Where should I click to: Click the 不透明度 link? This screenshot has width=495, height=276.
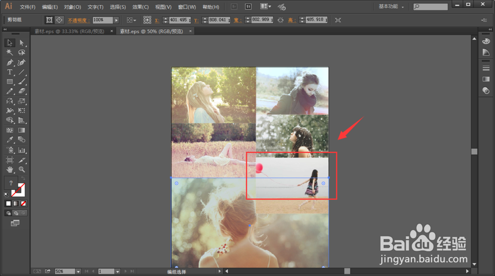click(78, 20)
